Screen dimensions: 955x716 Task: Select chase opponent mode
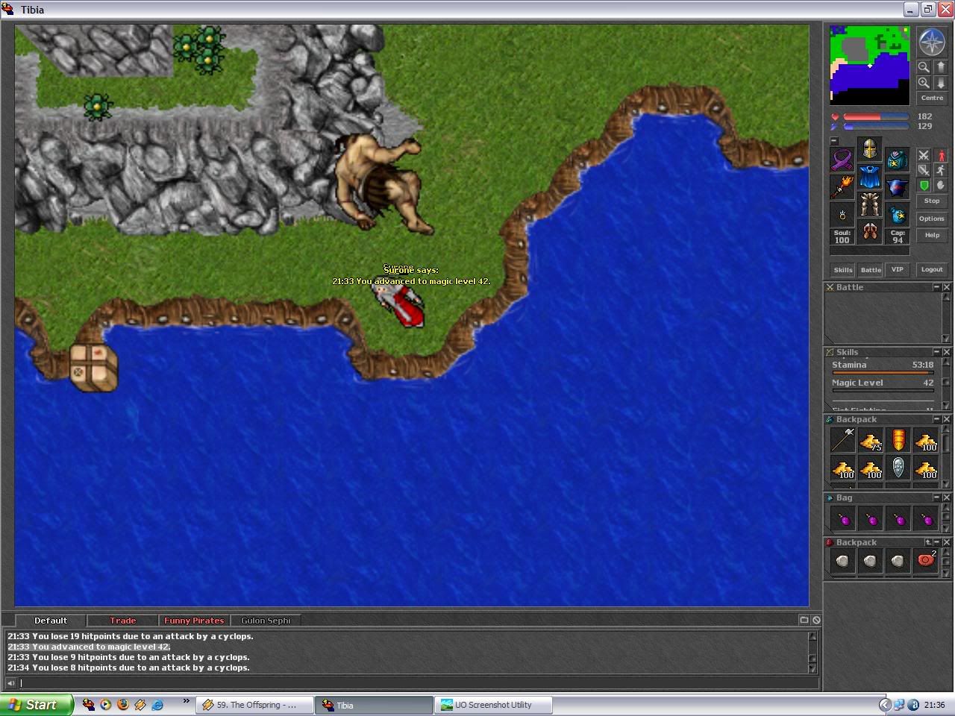click(940, 170)
